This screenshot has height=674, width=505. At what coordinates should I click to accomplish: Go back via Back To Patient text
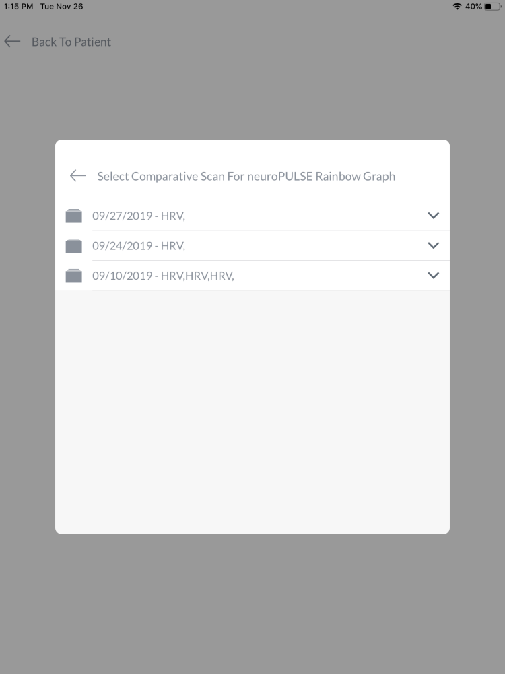pyautogui.click(x=71, y=42)
